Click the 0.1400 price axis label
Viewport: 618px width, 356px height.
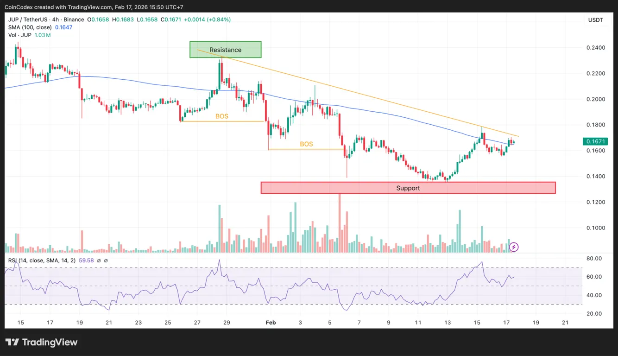[595, 177]
